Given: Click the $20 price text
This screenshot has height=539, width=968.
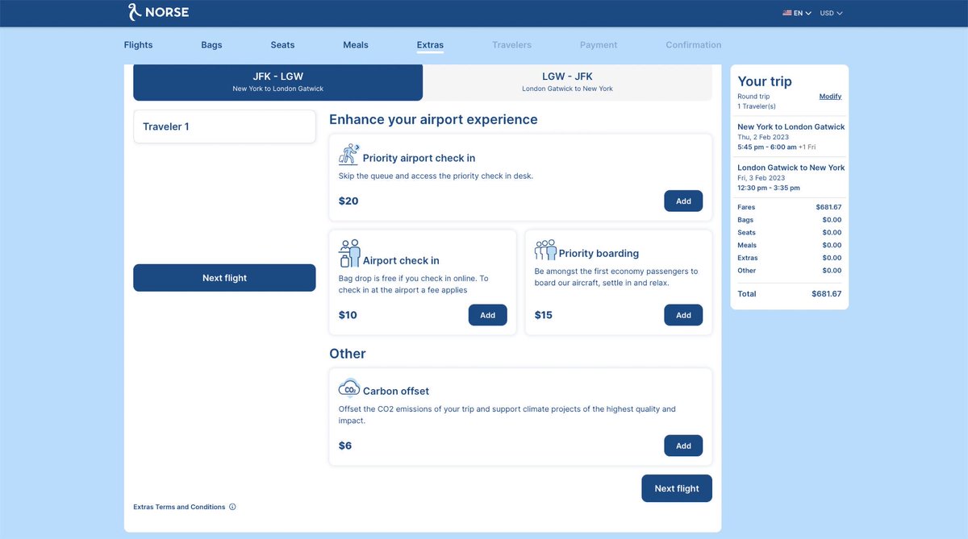Looking at the screenshot, I should (x=348, y=201).
